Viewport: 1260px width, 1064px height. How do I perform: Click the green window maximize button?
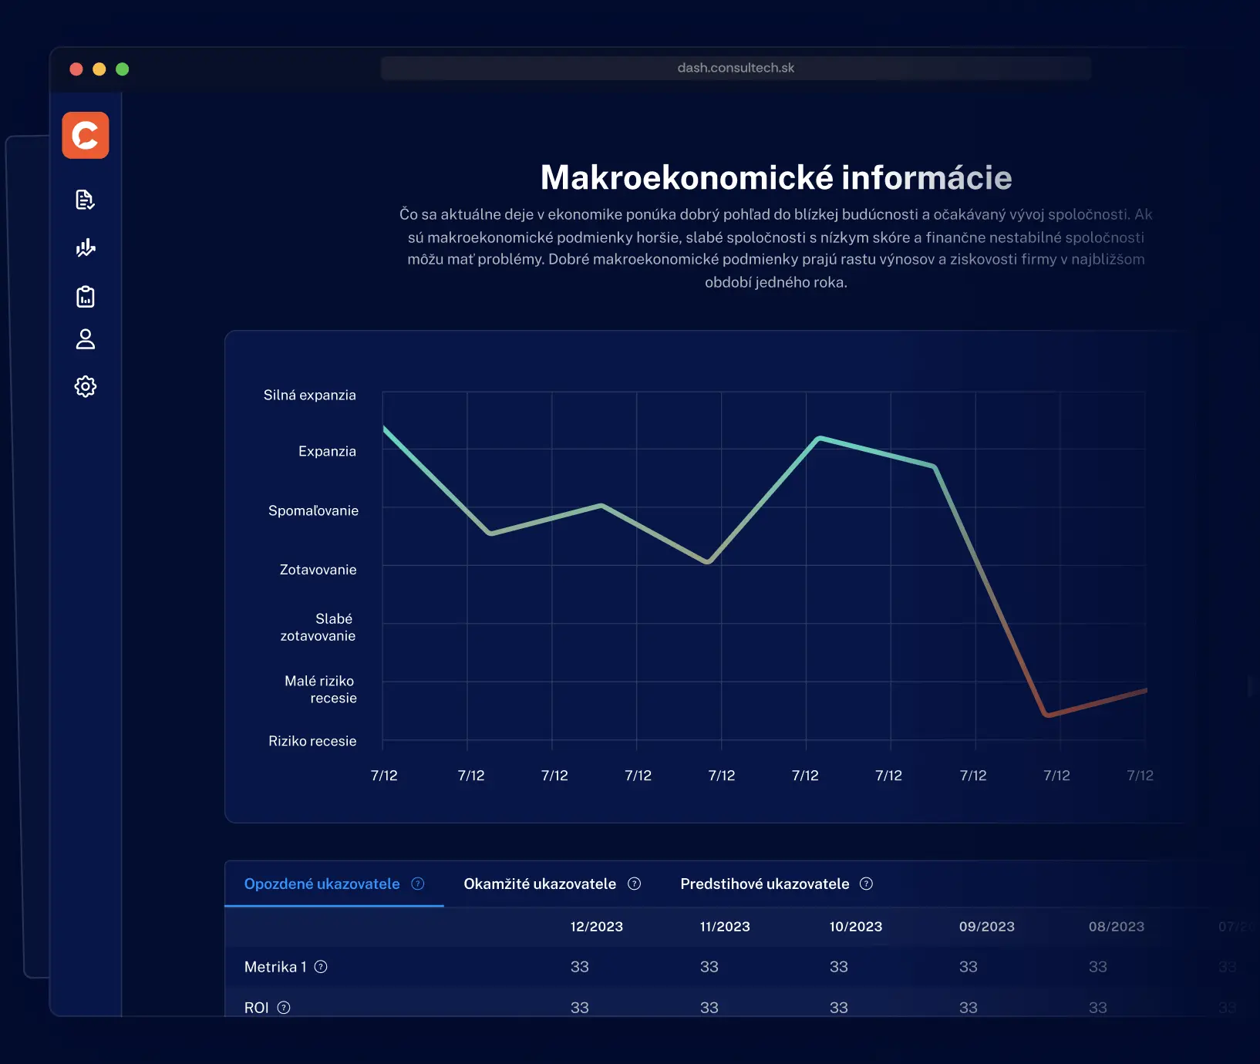(x=122, y=69)
